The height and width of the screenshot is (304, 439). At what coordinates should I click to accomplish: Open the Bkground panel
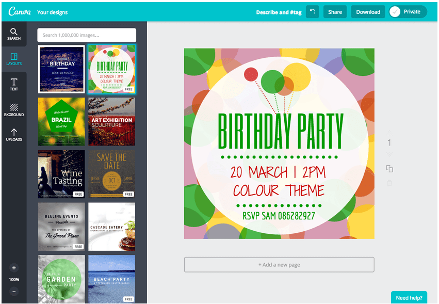tap(14, 109)
